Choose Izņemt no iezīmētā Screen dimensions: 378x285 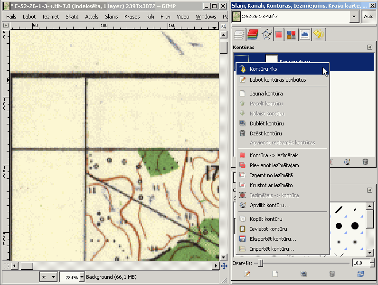[x=283, y=175]
